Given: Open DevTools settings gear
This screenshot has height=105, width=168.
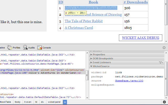Looking at the screenshot, I should click(x=164, y=102).
